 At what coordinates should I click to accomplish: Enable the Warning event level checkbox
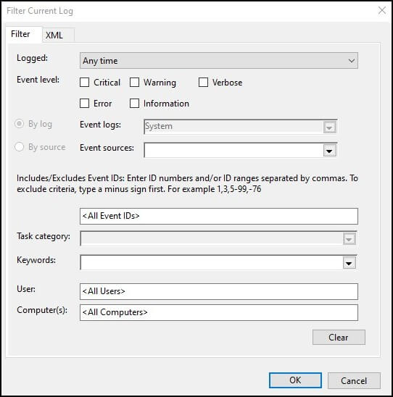click(x=134, y=83)
